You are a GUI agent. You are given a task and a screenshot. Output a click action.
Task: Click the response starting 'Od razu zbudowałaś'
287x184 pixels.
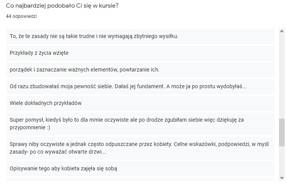pos(140,86)
